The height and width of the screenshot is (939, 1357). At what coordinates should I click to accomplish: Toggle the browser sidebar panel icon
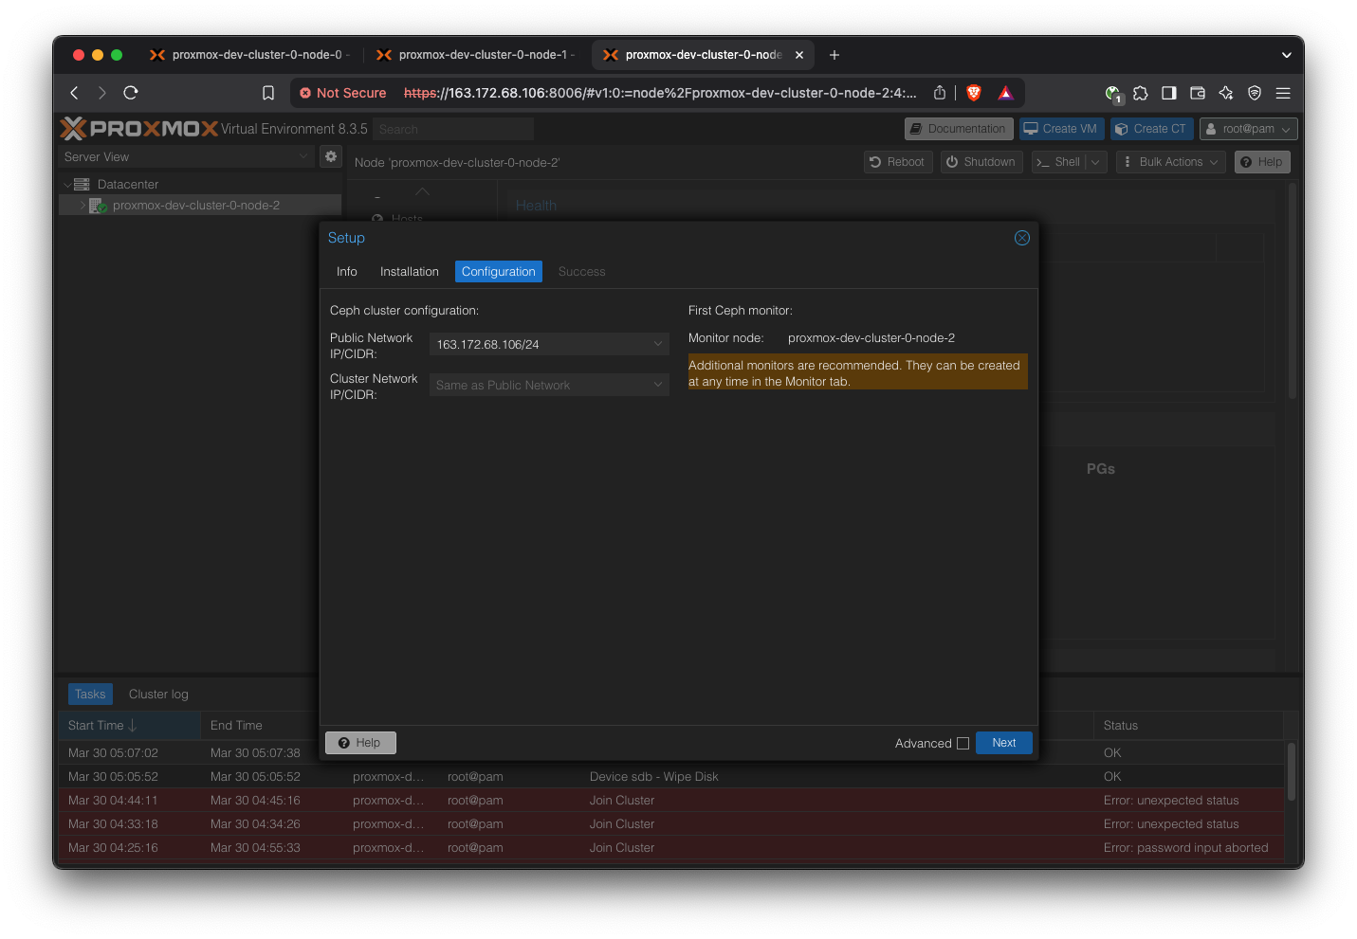click(x=1169, y=93)
